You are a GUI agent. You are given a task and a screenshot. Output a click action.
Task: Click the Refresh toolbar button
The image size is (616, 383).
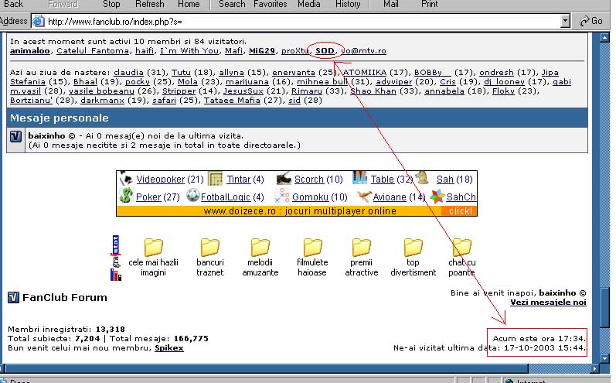149,4
